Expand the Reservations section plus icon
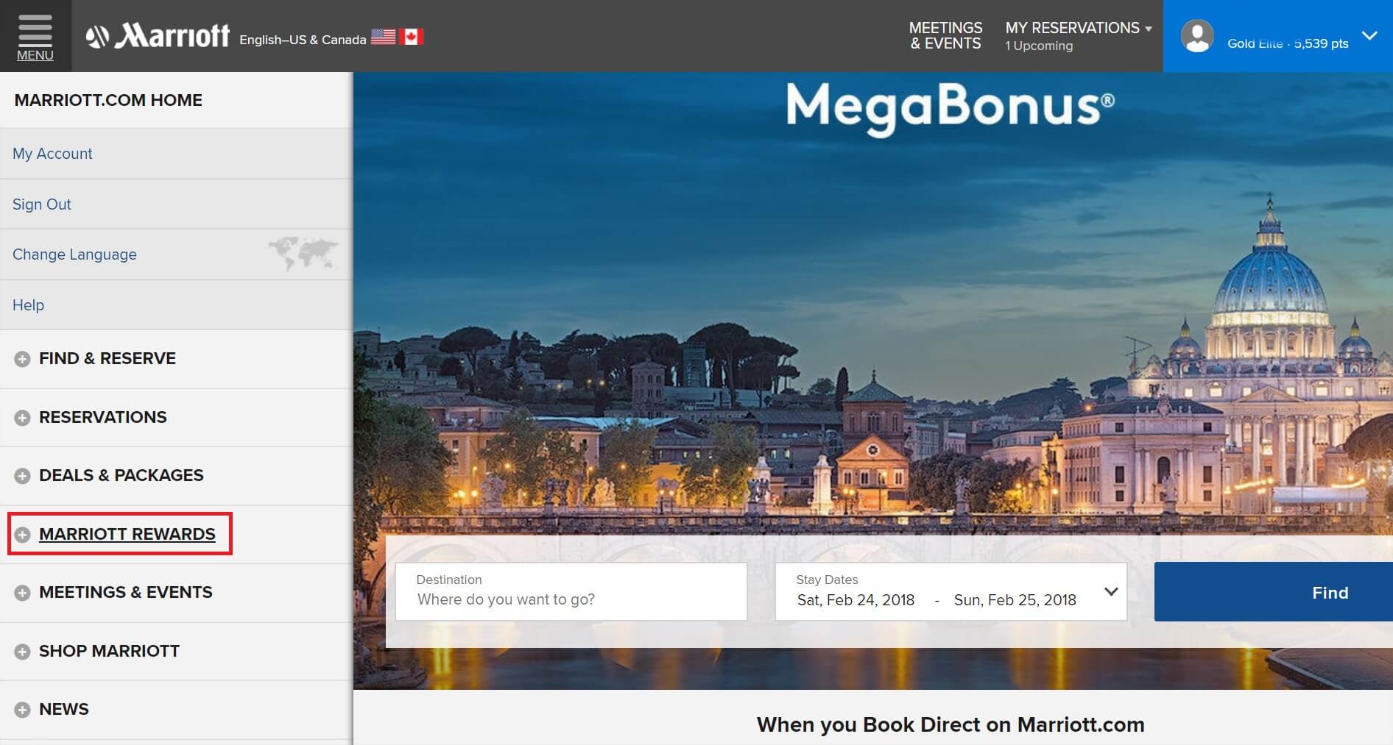The height and width of the screenshot is (745, 1393). 23,418
